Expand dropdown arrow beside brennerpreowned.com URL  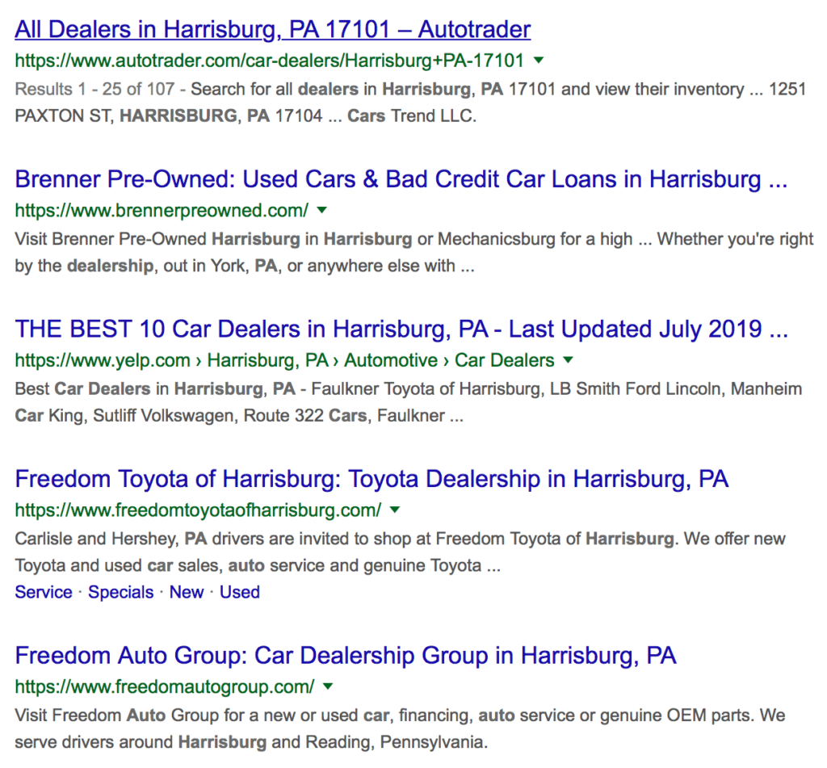pyautogui.click(x=321, y=210)
